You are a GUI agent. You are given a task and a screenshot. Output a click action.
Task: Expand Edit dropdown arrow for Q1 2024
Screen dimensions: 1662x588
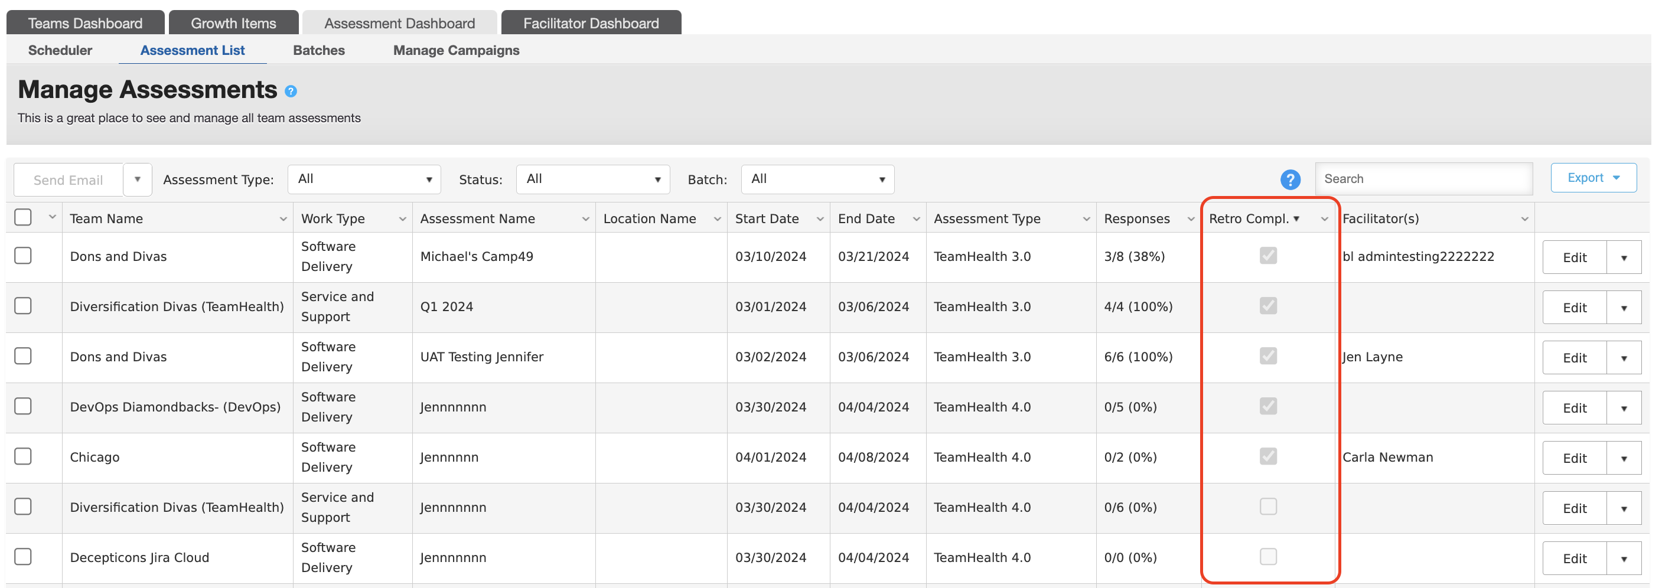(1624, 308)
